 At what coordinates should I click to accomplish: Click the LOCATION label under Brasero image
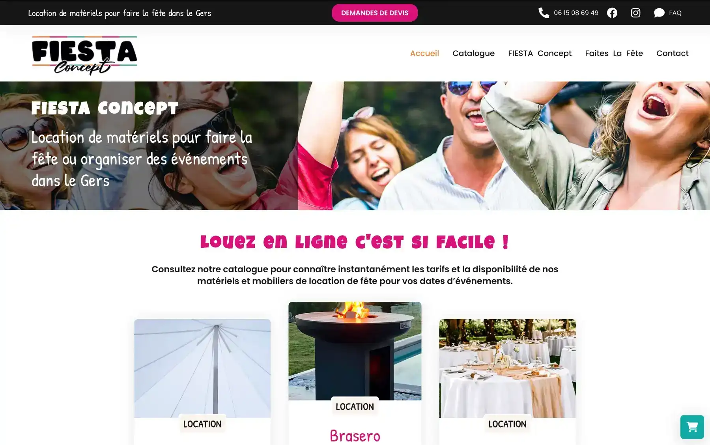(355, 407)
